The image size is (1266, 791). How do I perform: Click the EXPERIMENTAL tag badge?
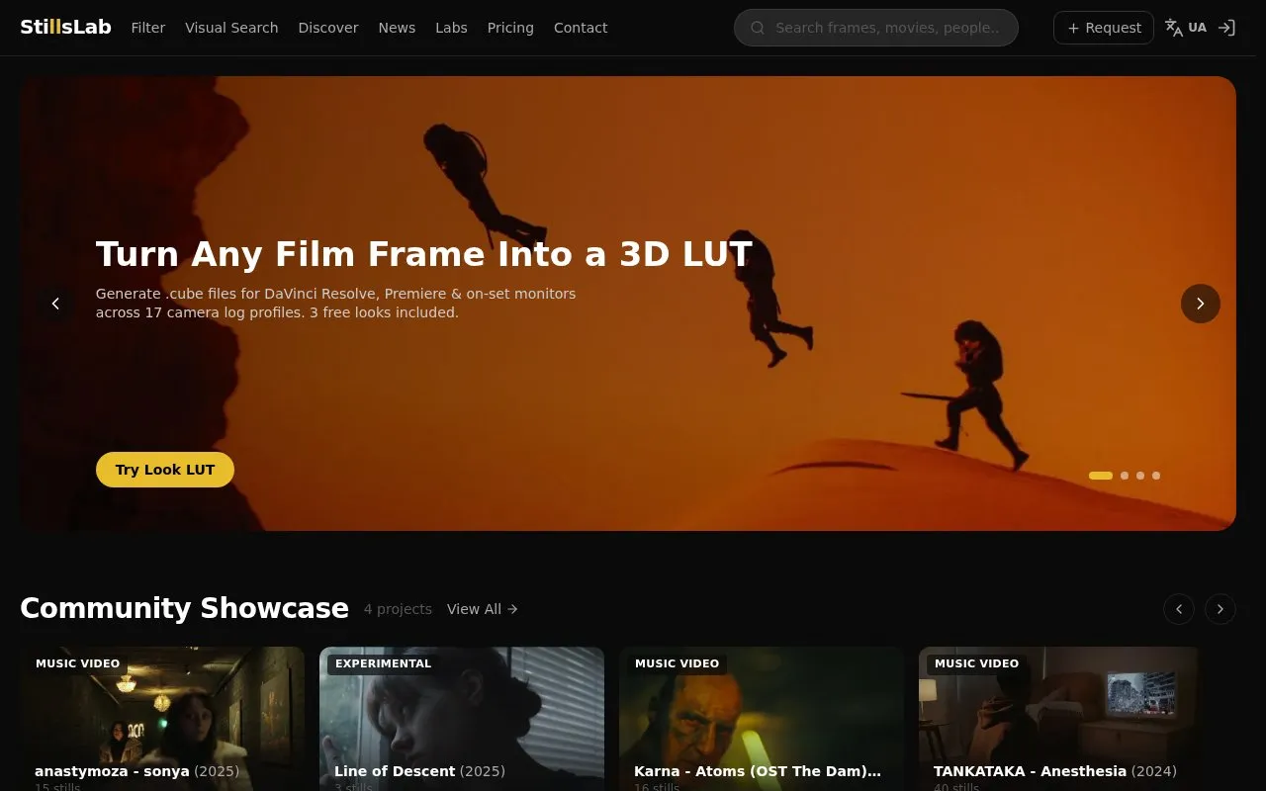click(x=384, y=663)
